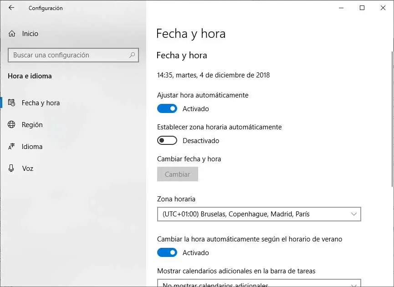The width and height of the screenshot is (394, 287).
Task: Click the back arrow icon
Action: (x=11, y=8)
